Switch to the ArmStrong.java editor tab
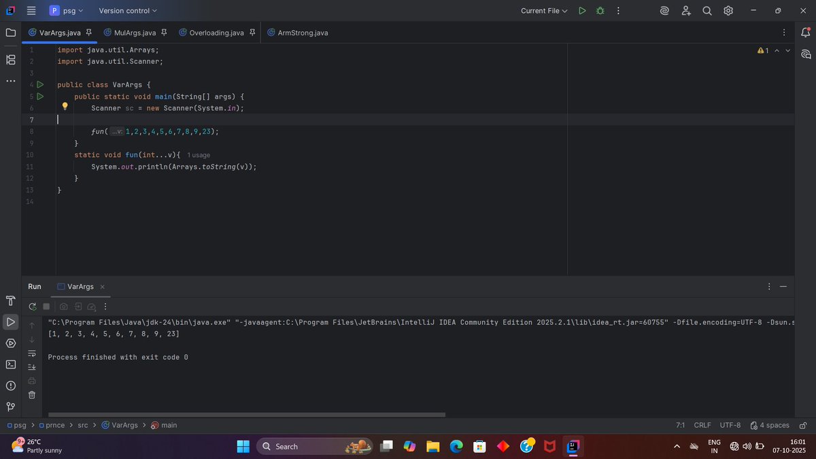This screenshot has height=459, width=816. [x=298, y=33]
